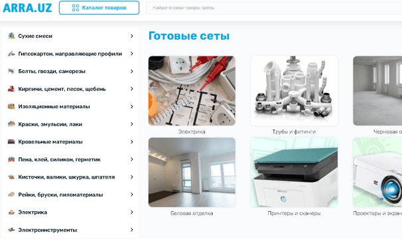Click the Краски, эмульсии, лаки icon
Viewport: 402px width, 239px height.
11,124
